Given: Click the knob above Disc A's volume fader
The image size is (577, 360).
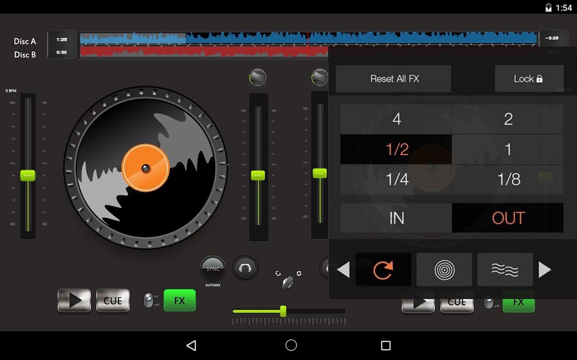Looking at the screenshot, I should (x=258, y=78).
